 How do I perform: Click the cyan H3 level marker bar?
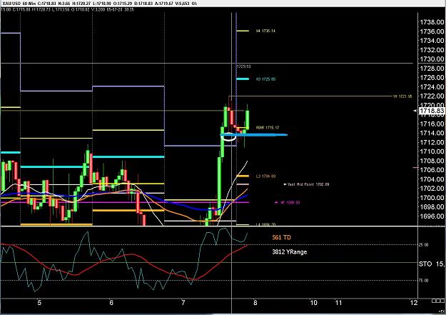(243, 79)
